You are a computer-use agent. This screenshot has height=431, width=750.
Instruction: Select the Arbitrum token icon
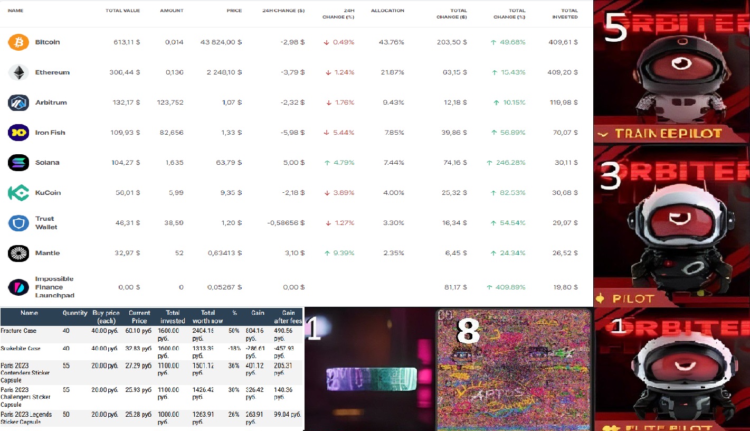point(18,102)
